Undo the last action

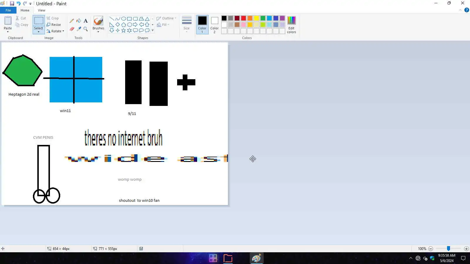[19, 4]
